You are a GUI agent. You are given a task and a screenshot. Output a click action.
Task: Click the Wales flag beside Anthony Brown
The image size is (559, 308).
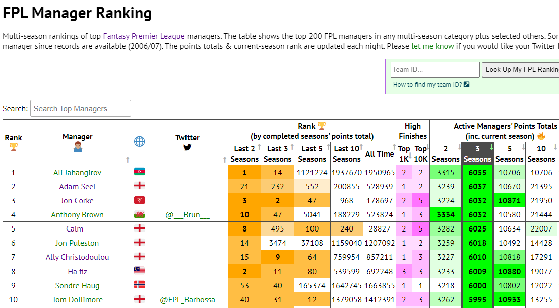tap(139, 215)
